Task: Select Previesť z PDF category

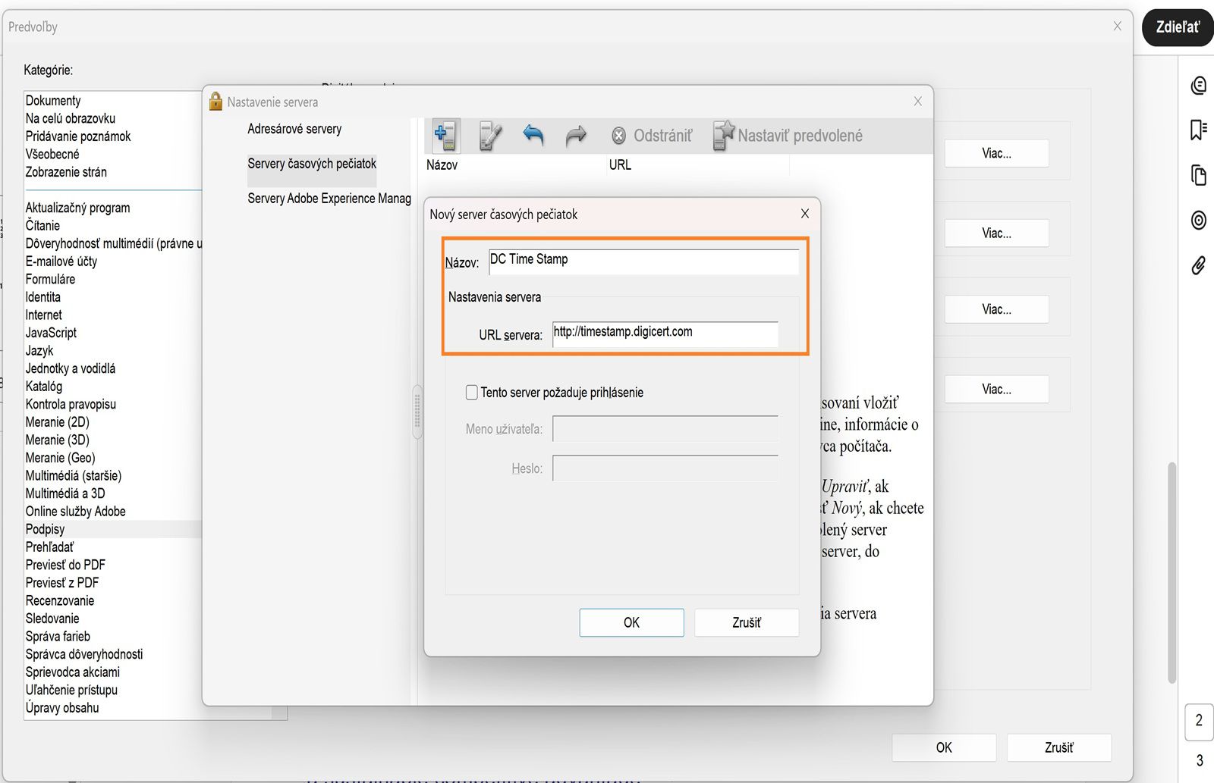Action: point(62,583)
